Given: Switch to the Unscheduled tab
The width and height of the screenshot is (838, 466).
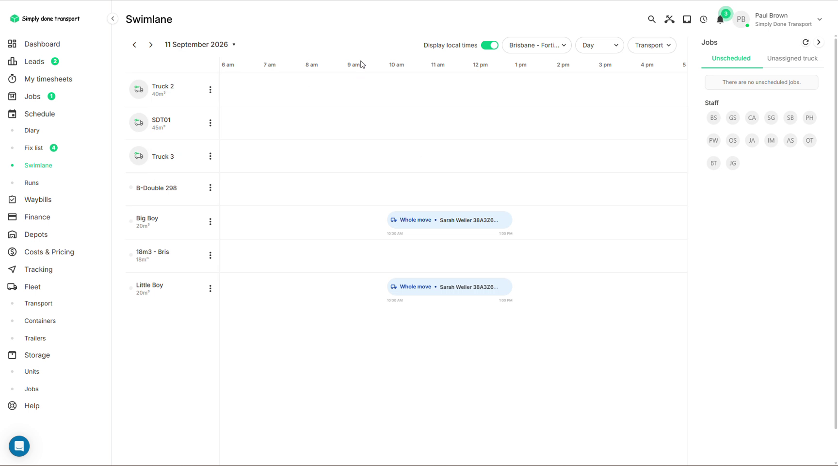Looking at the screenshot, I should click(x=731, y=58).
